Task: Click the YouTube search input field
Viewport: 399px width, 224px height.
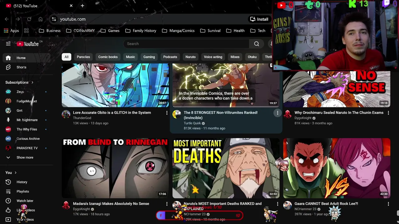Action: coord(186,44)
